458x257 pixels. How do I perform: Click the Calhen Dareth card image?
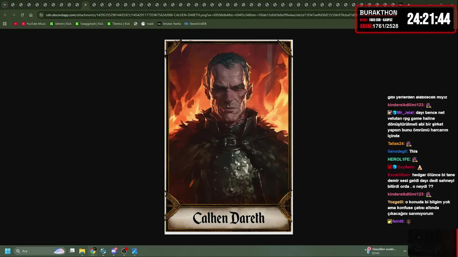[x=229, y=137]
